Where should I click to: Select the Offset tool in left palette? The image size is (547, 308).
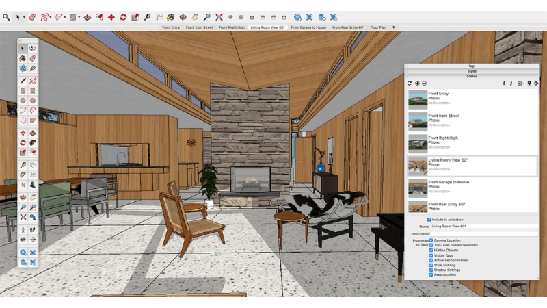pos(32,153)
